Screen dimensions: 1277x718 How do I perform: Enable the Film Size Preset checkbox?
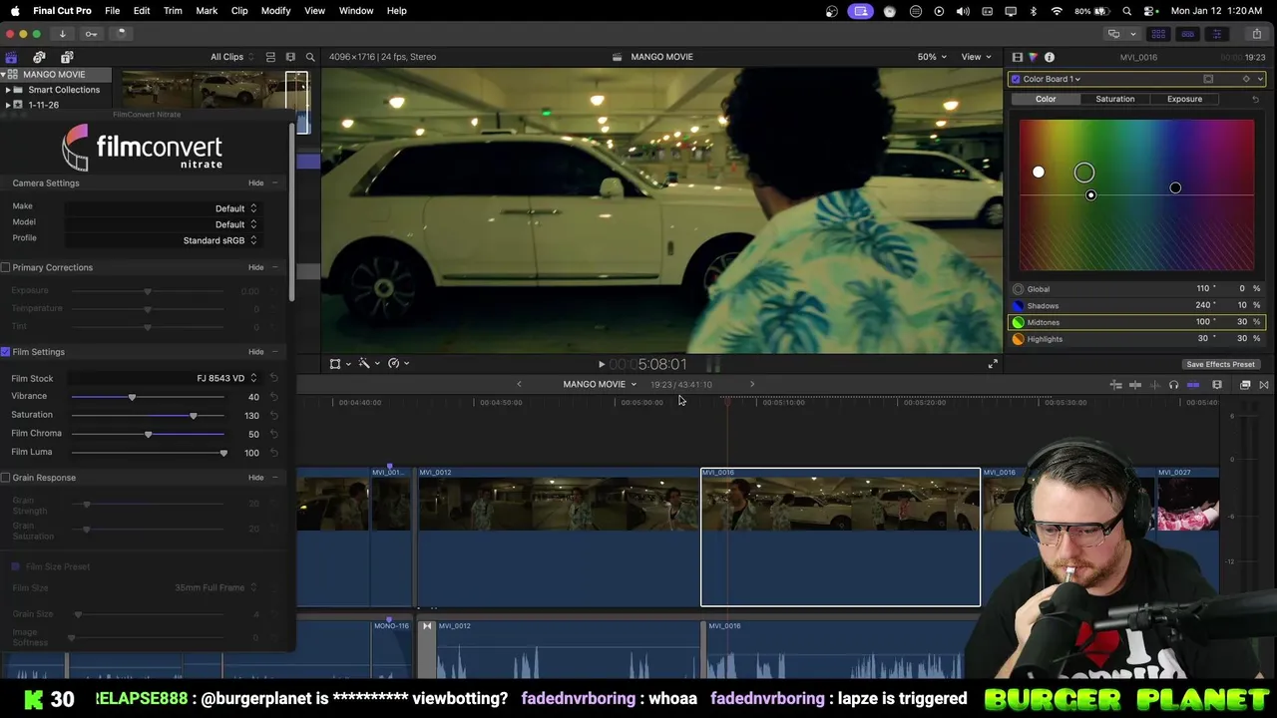[15, 566]
